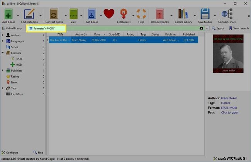
Task: Click the Search magnifier button
Action: click(218, 28)
